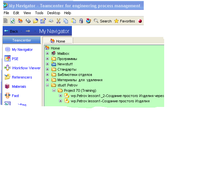Open Search with the magnifier button
The width and height of the screenshot is (211, 169).
pos(103,21)
